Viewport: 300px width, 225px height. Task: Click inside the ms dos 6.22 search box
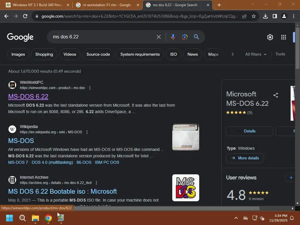(103, 37)
